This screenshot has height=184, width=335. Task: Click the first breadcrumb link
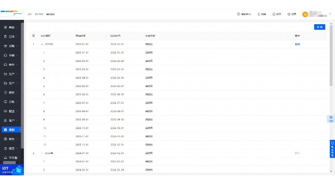[29, 14]
